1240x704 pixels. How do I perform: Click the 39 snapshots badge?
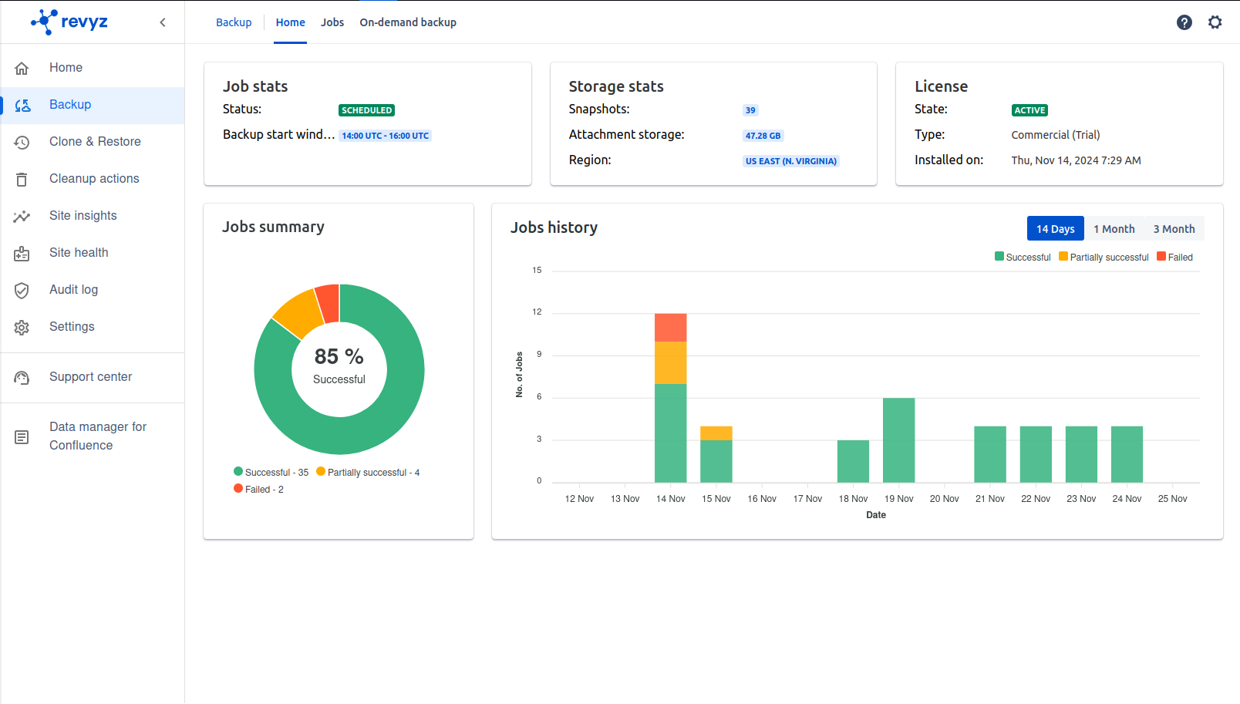tap(750, 110)
